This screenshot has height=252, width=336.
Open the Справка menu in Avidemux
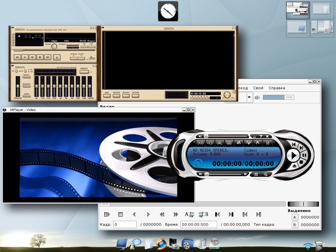277,88
